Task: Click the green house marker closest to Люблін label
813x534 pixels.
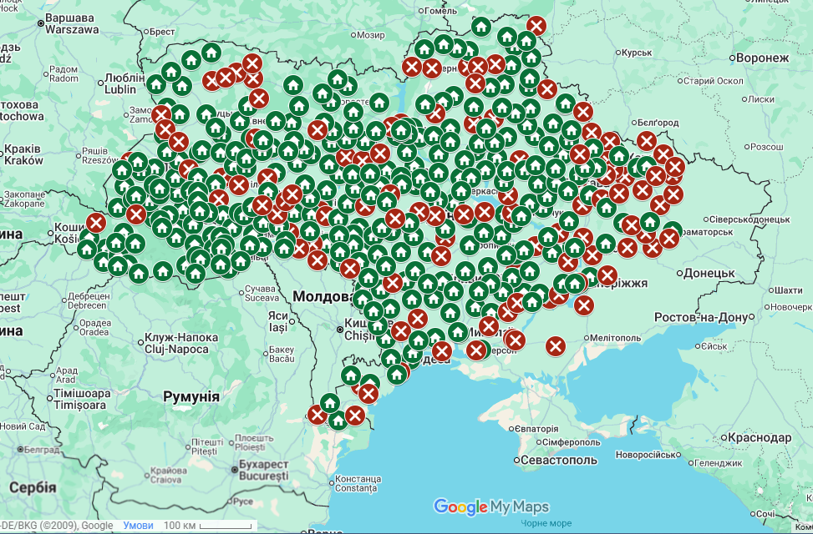Action: pos(155,84)
